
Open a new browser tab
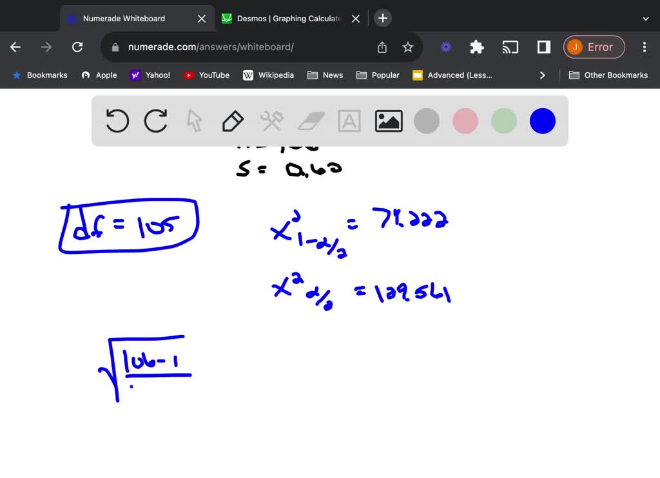pyautogui.click(x=383, y=18)
